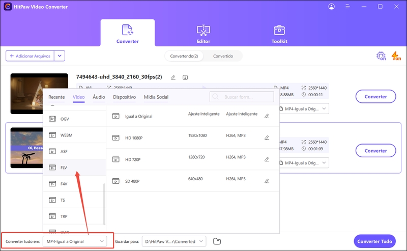Open the Dispositivo format tab
This screenshot has height=251, width=407.
click(124, 97)
